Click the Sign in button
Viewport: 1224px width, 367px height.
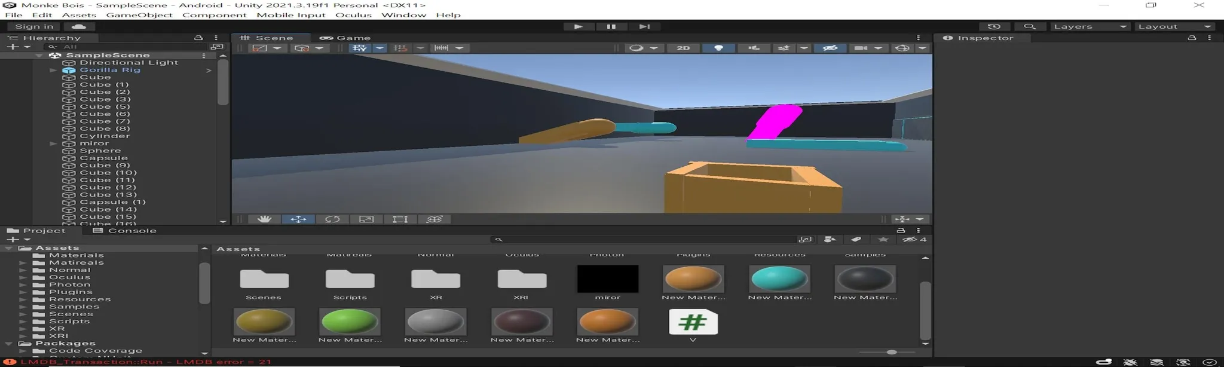pos(34,26)
